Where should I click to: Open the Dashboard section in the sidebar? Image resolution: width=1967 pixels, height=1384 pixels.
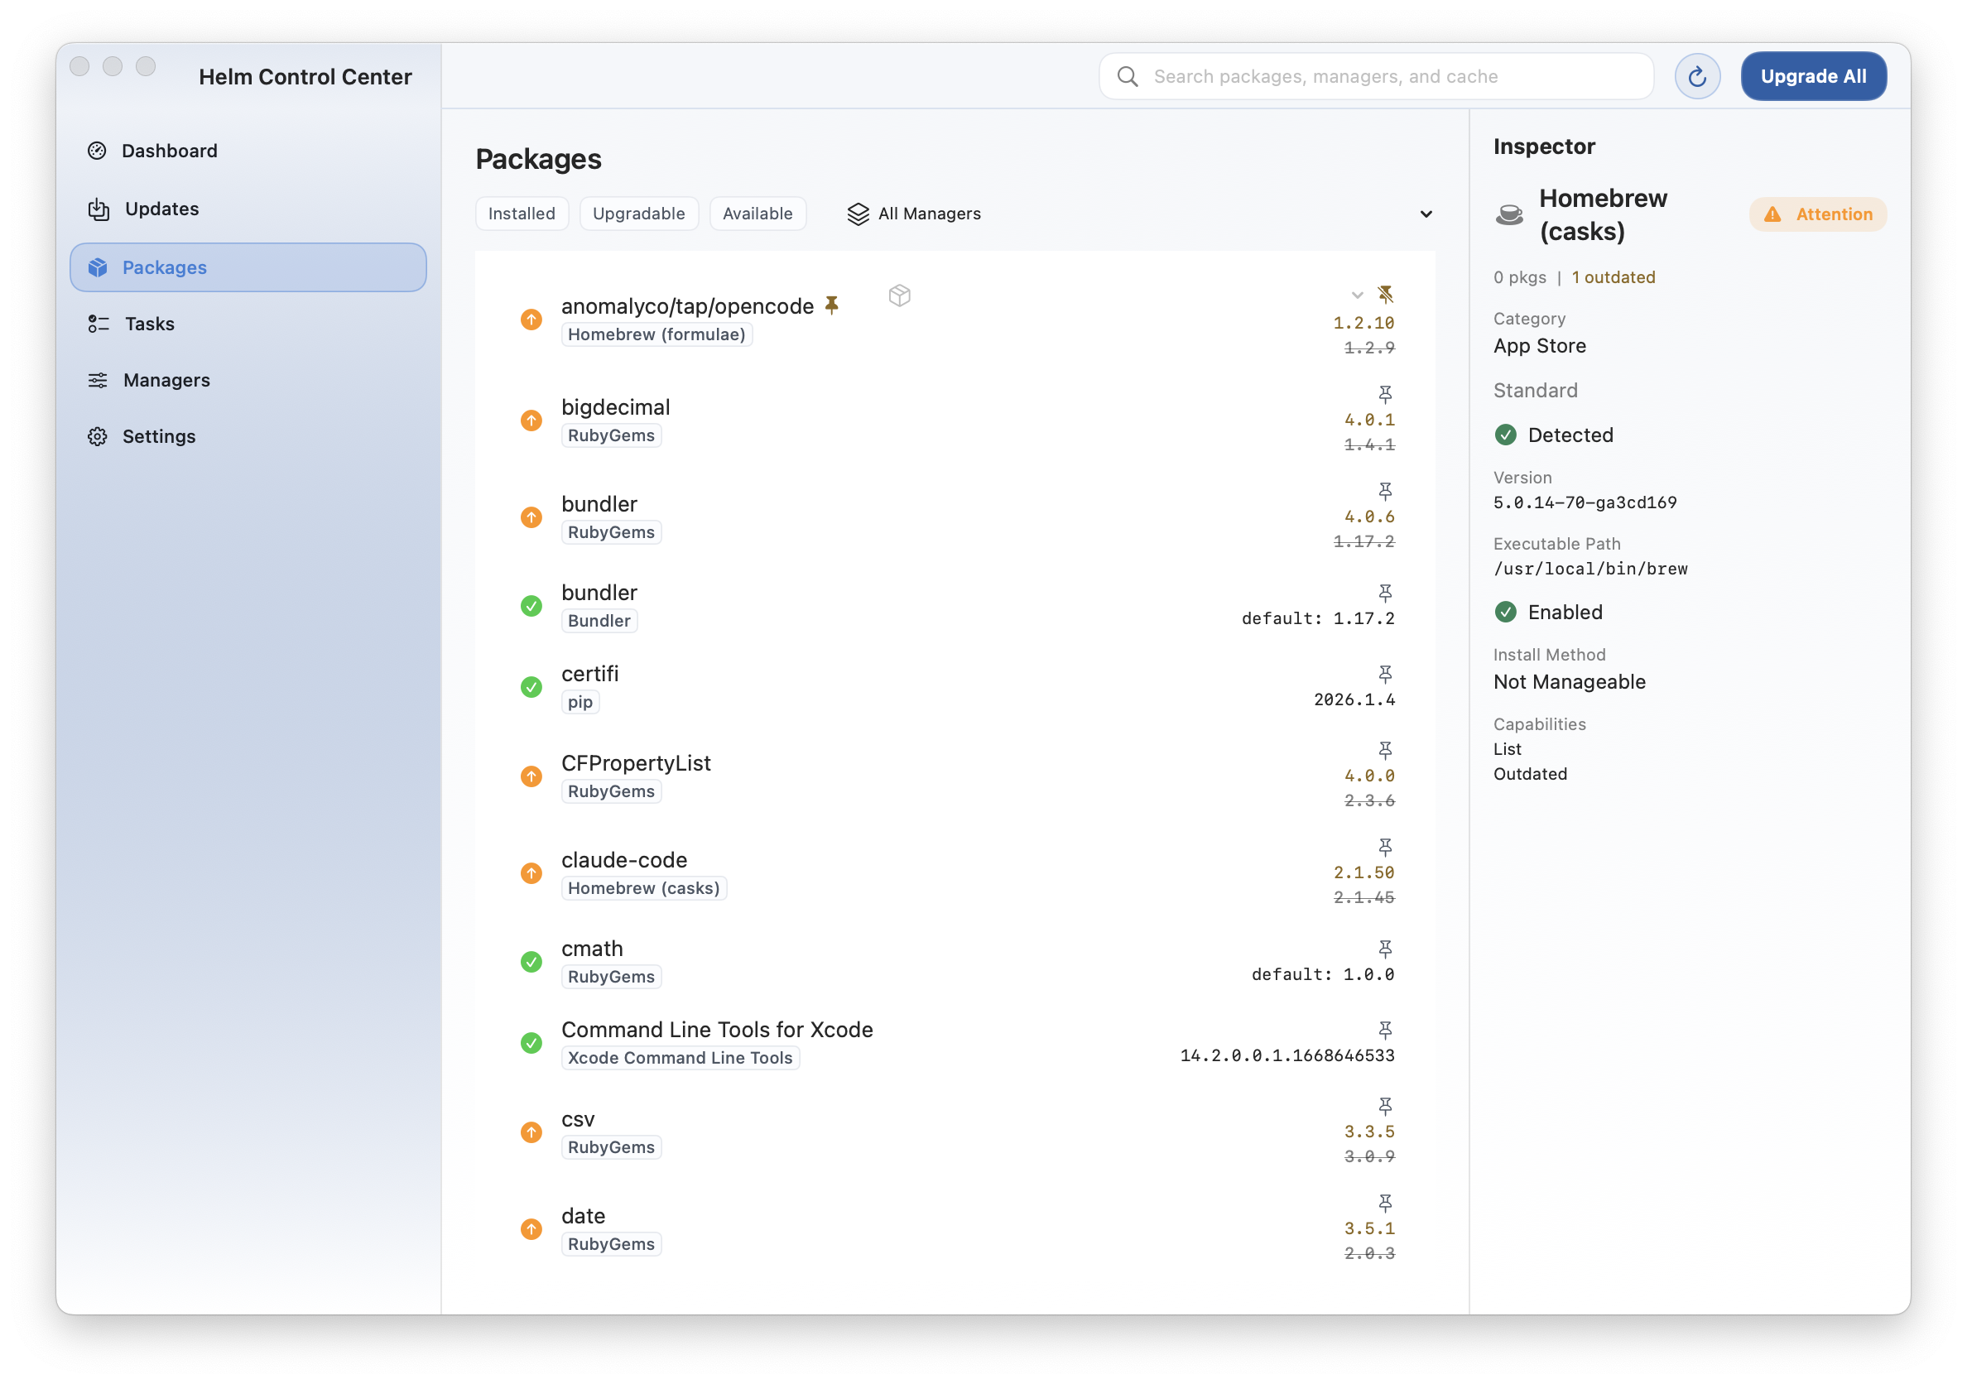click(x=171, y=150)
